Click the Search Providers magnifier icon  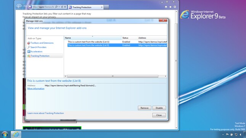(29, 47)
